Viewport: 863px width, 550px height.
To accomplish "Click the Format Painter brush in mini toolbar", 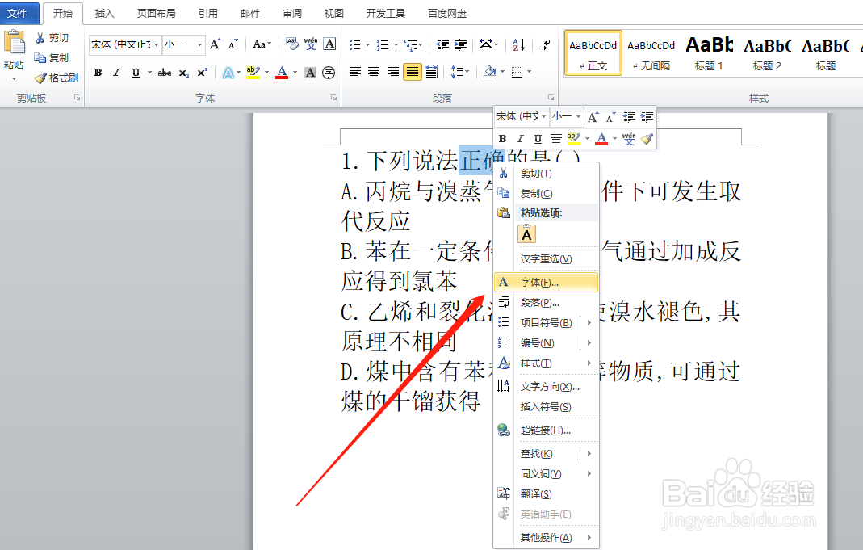I will 647,139.
